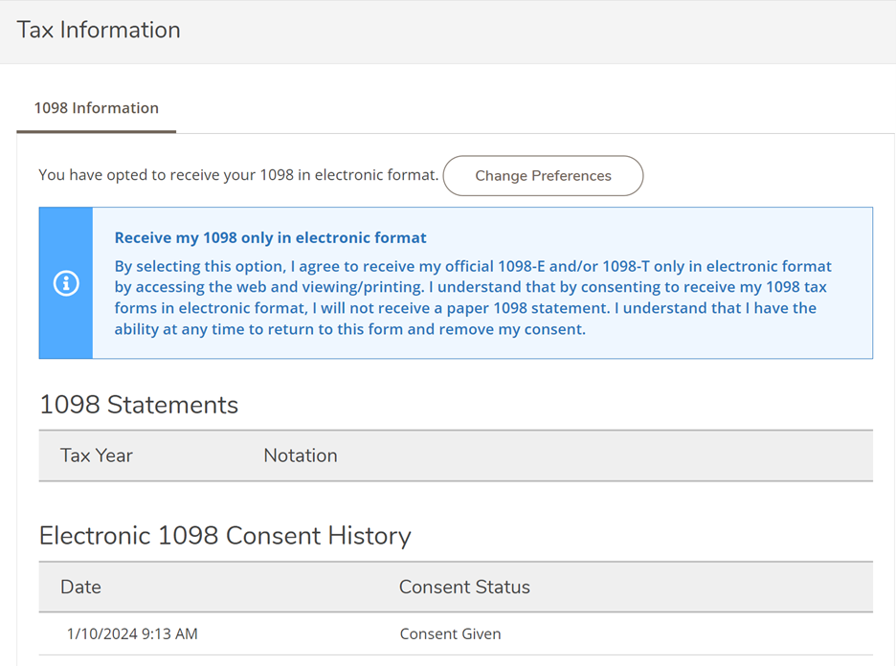896x666 pixels.
Task: Click the Consent Status column header
Action: [464, 587]
